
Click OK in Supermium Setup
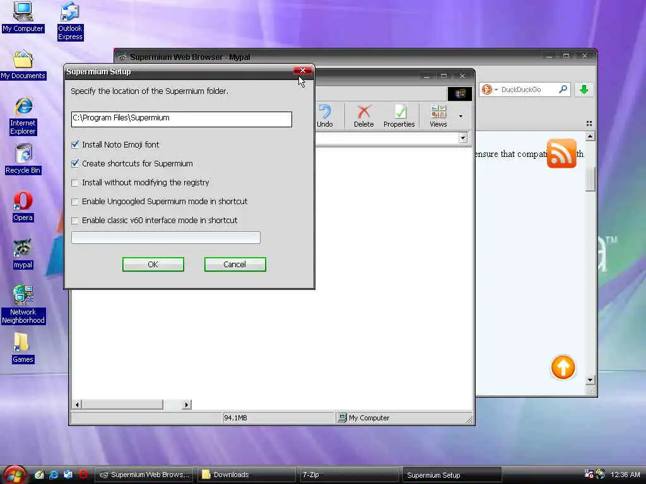click(x=153, y=264)
